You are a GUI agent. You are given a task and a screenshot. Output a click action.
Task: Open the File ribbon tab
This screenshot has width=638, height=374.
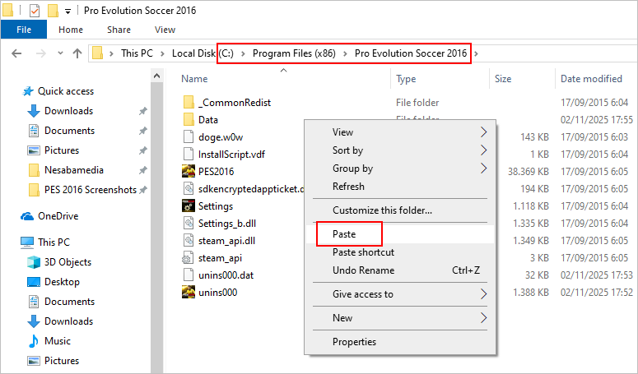[24, 30]
